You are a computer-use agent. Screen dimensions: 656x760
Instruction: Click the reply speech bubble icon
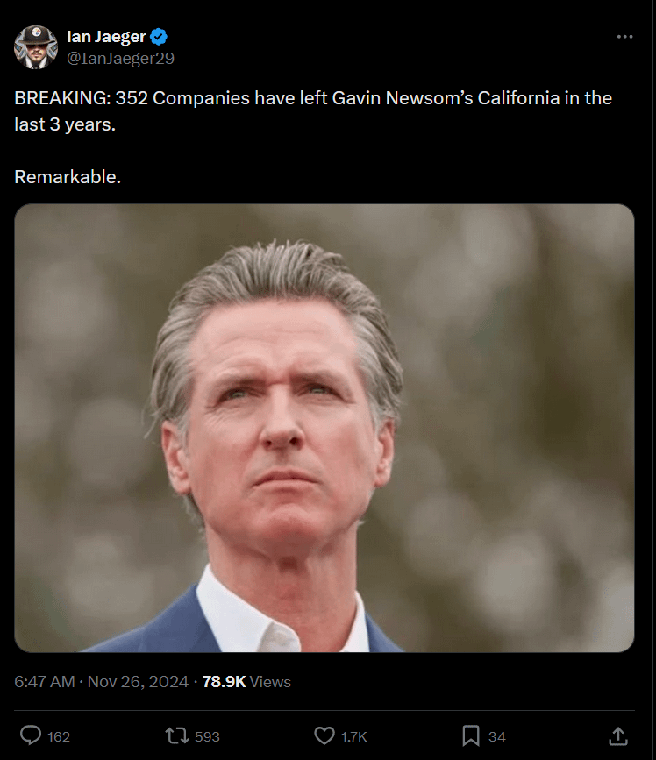pos(31,735)
